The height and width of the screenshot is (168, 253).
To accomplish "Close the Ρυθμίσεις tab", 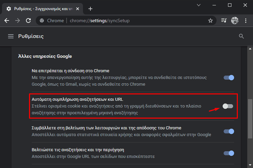I will coord(78,9).
